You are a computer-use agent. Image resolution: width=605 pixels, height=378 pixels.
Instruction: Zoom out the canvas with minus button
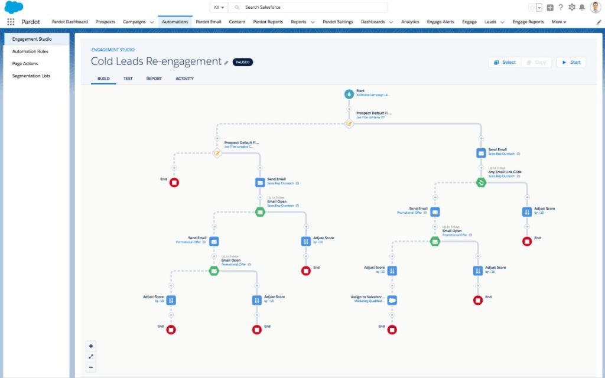pos(90,367)
